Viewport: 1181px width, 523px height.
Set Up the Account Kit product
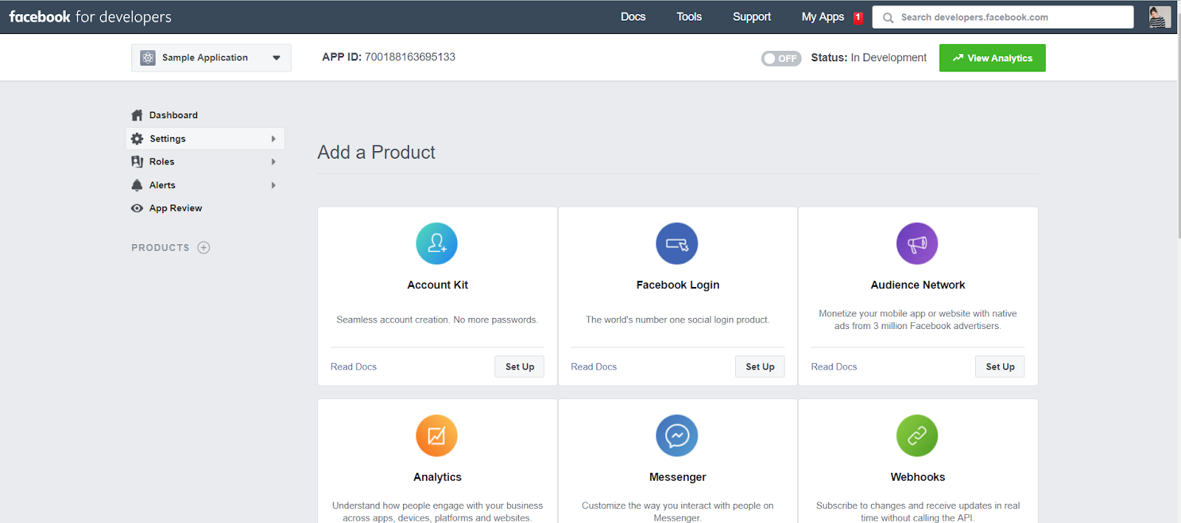[x=520, y=367]
